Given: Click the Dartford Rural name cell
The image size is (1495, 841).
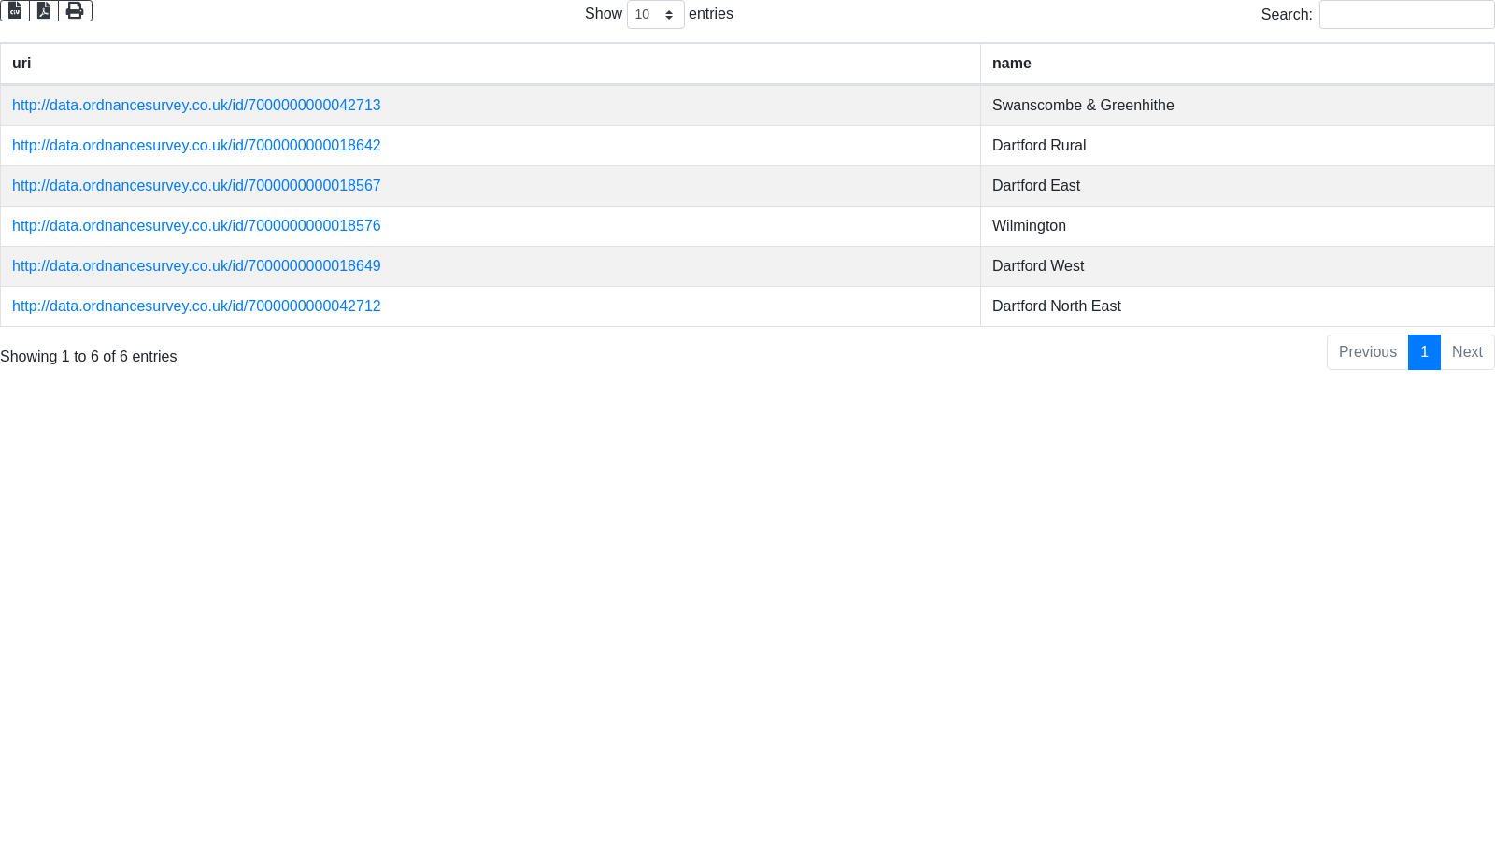Looking at the screenshot, I should [1038, 146].
